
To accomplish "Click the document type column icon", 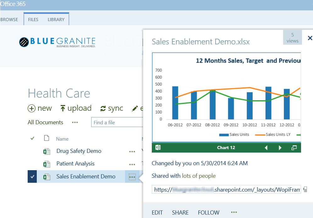I will coord(47,138).
